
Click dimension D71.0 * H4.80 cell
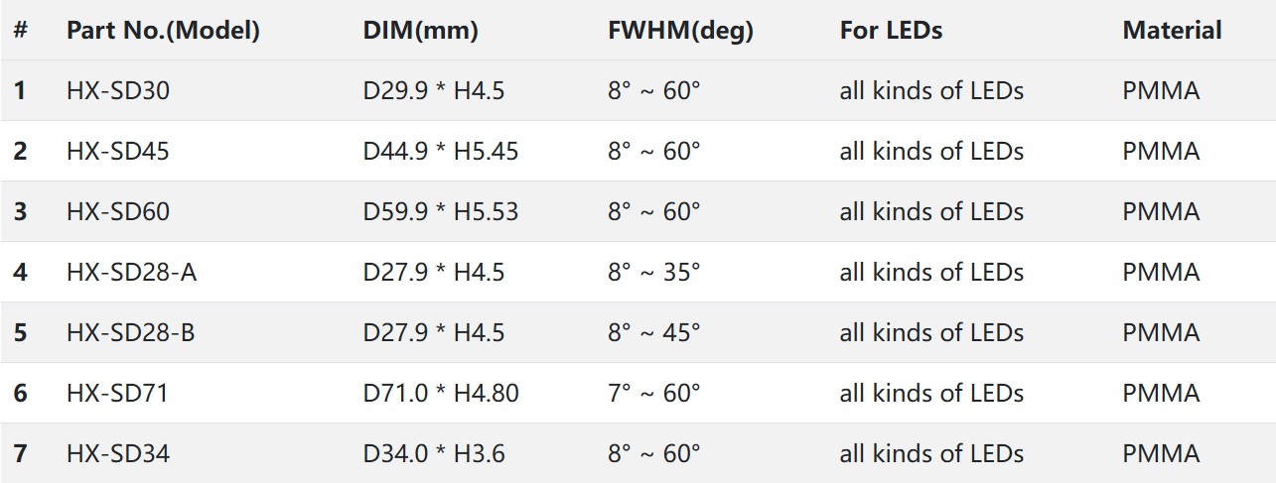pos(441,394)
